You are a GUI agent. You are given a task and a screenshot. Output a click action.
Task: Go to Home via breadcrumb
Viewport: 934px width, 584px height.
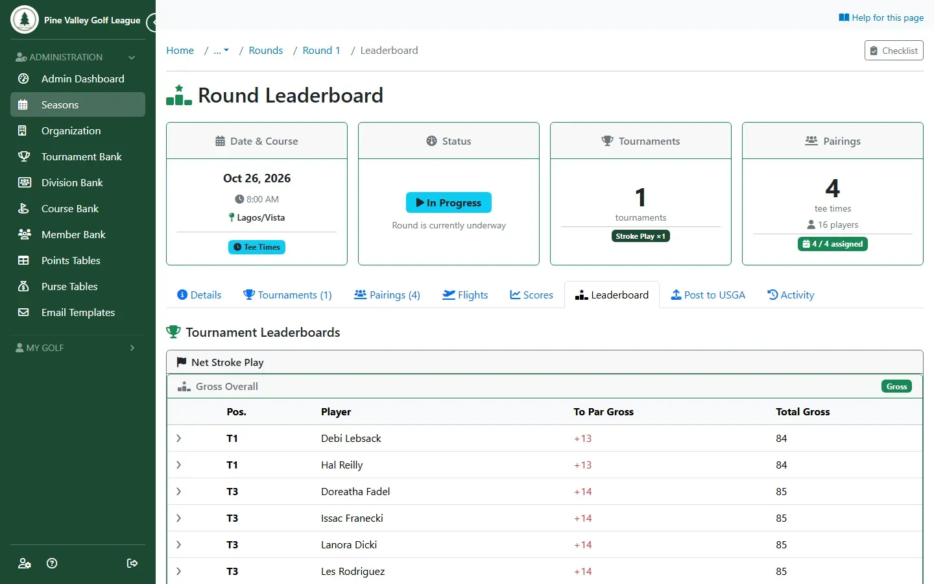[180, 51]
